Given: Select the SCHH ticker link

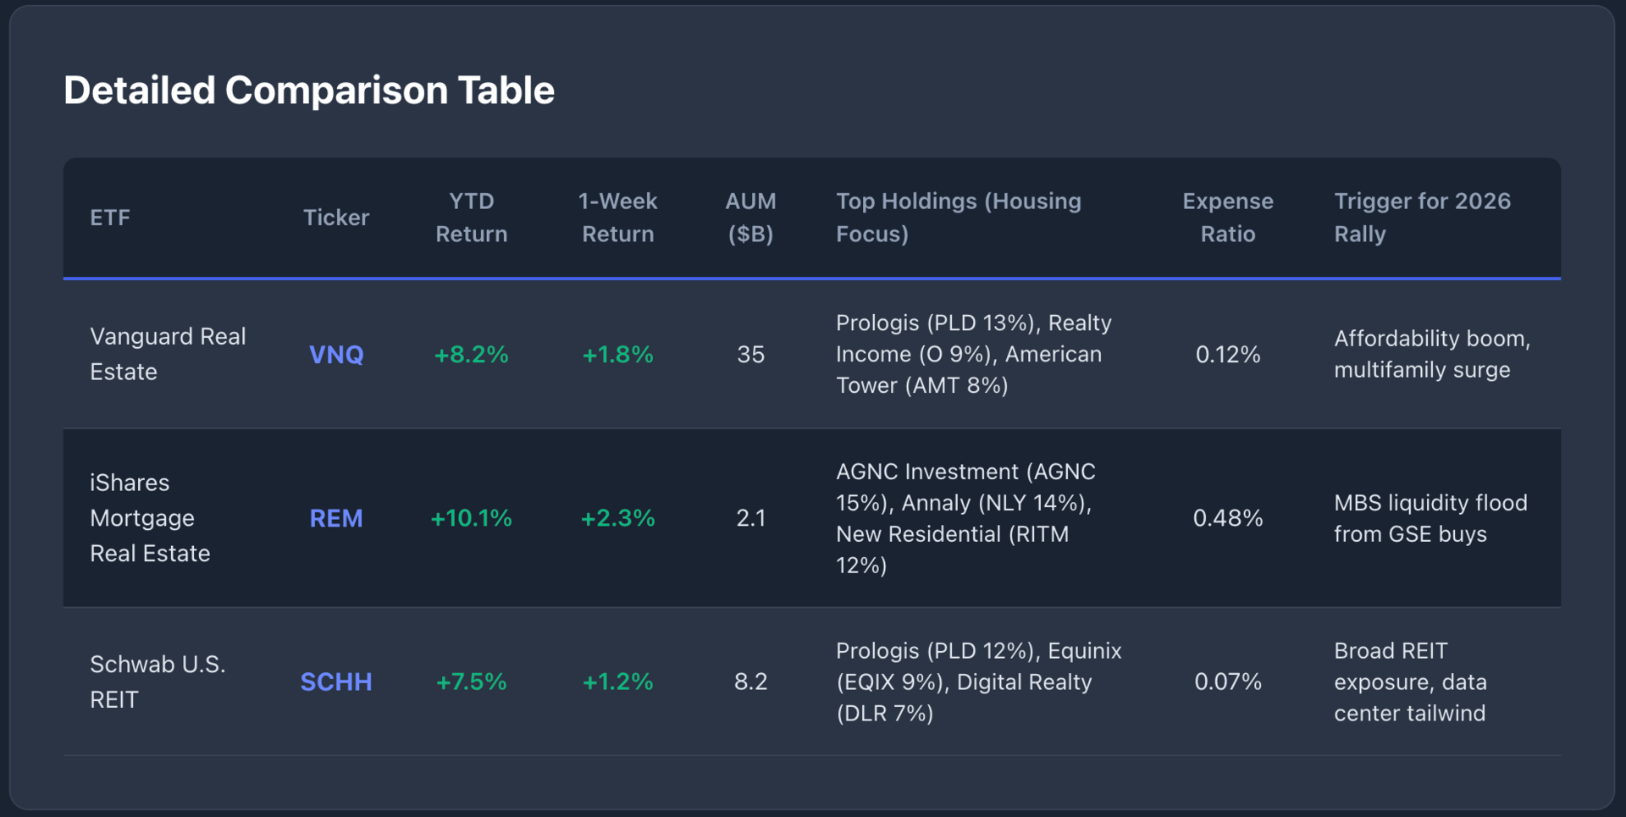Looking at the screenshot, I should coord(336,682).
